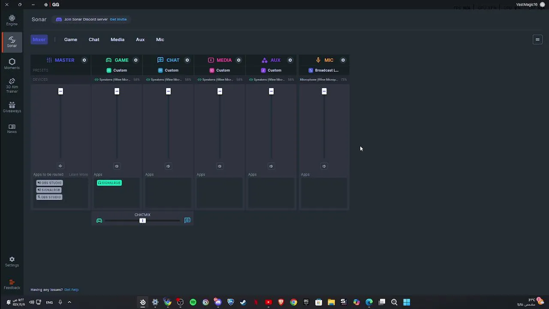Screen dimensions: 549x309
Task: Switch to the Mixer tab
Action: (x=39, y=39)
